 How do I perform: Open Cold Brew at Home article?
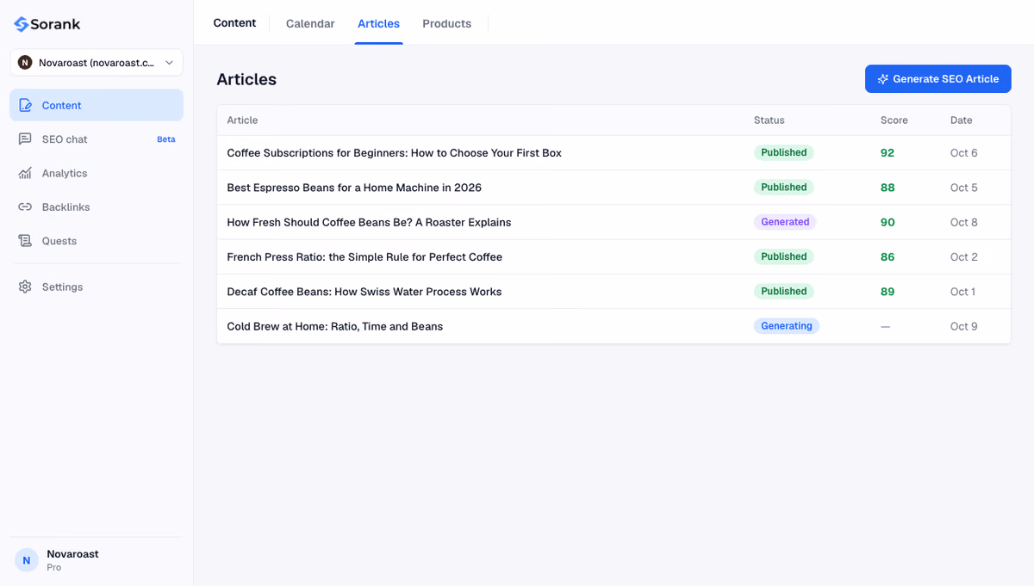334,326
